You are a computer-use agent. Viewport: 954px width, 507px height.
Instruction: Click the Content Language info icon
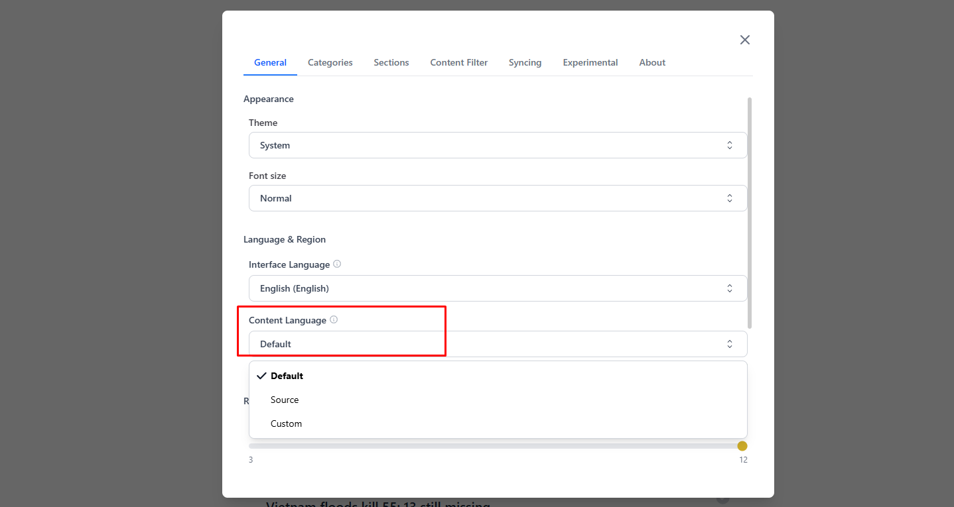point(334,319)
